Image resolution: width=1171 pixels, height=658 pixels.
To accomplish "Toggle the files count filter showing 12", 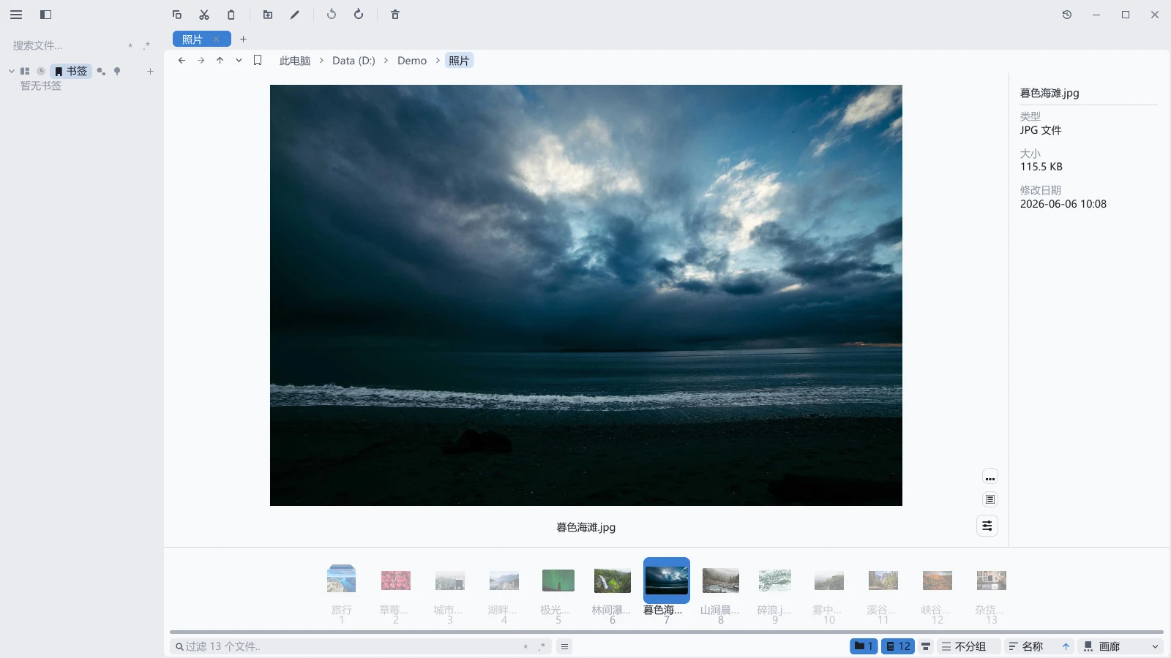I will point(898,646).
